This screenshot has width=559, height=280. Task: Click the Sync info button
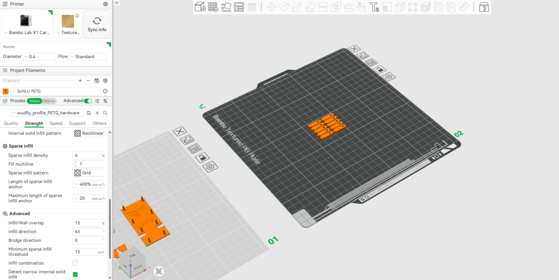point(97,25)
